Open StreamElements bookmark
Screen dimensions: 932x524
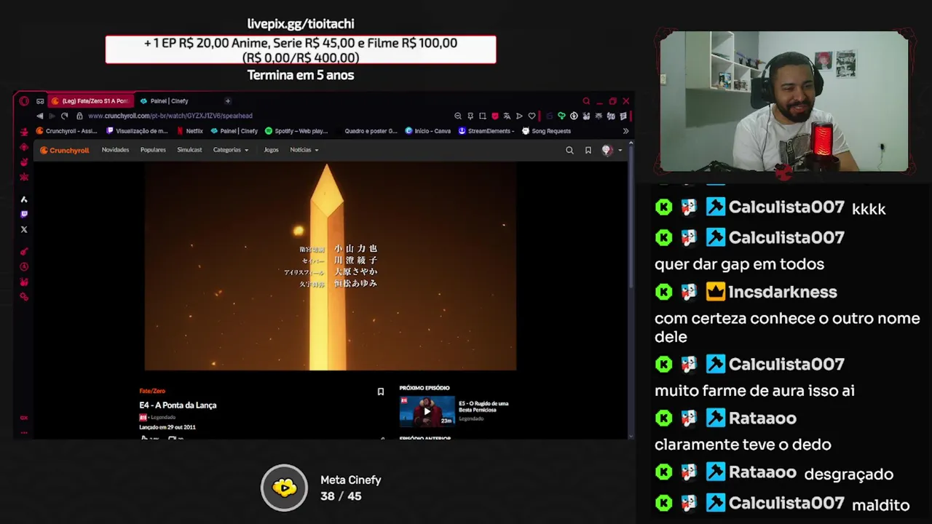click(x=487, y=131)
